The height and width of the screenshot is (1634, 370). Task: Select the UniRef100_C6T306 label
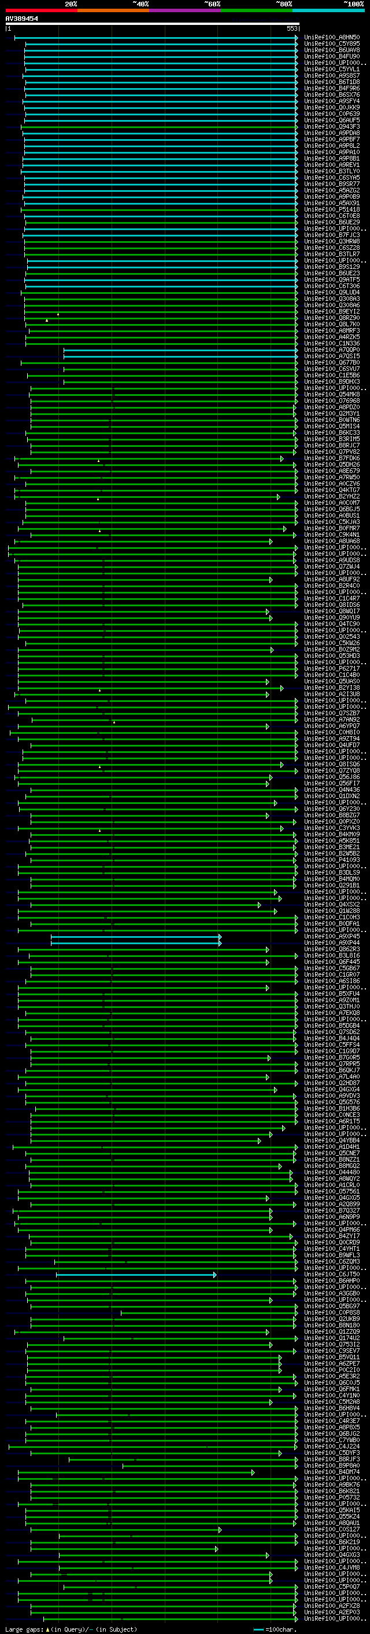tap(331, 286)
